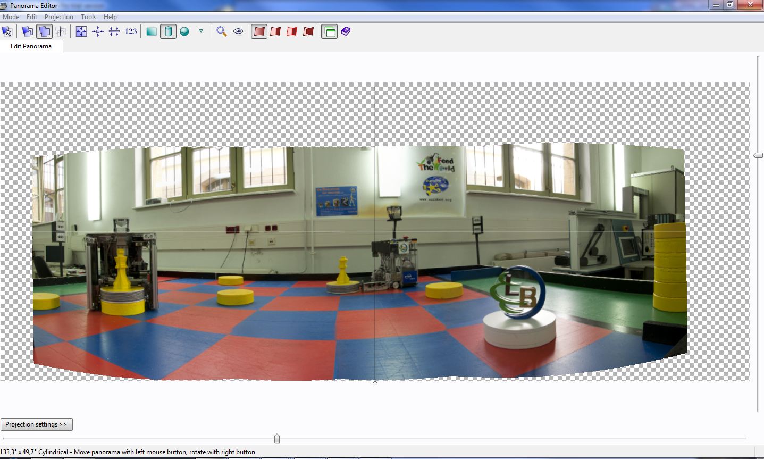Open the purple help book icon

346,31
